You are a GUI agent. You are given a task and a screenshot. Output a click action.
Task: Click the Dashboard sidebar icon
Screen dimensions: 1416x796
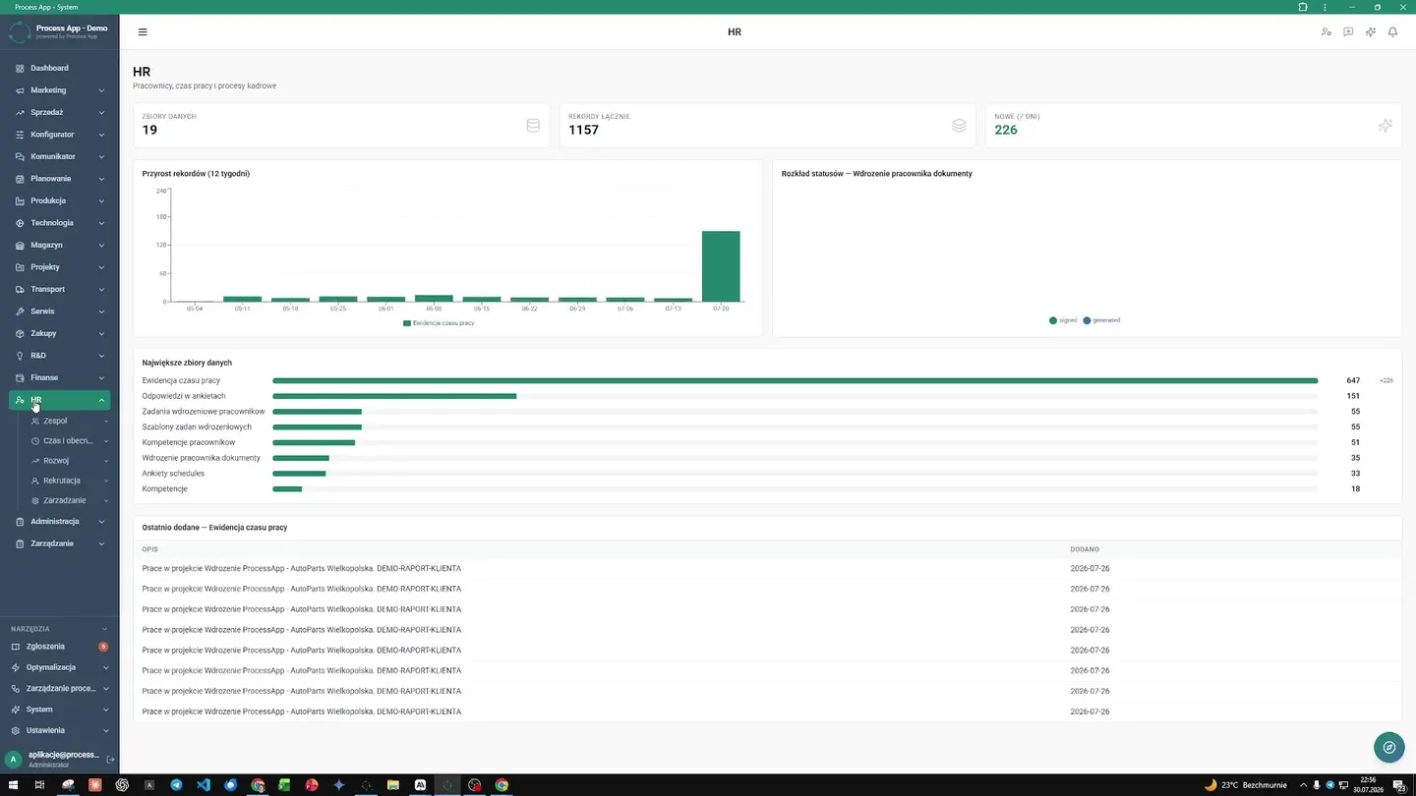coord(20,68)
